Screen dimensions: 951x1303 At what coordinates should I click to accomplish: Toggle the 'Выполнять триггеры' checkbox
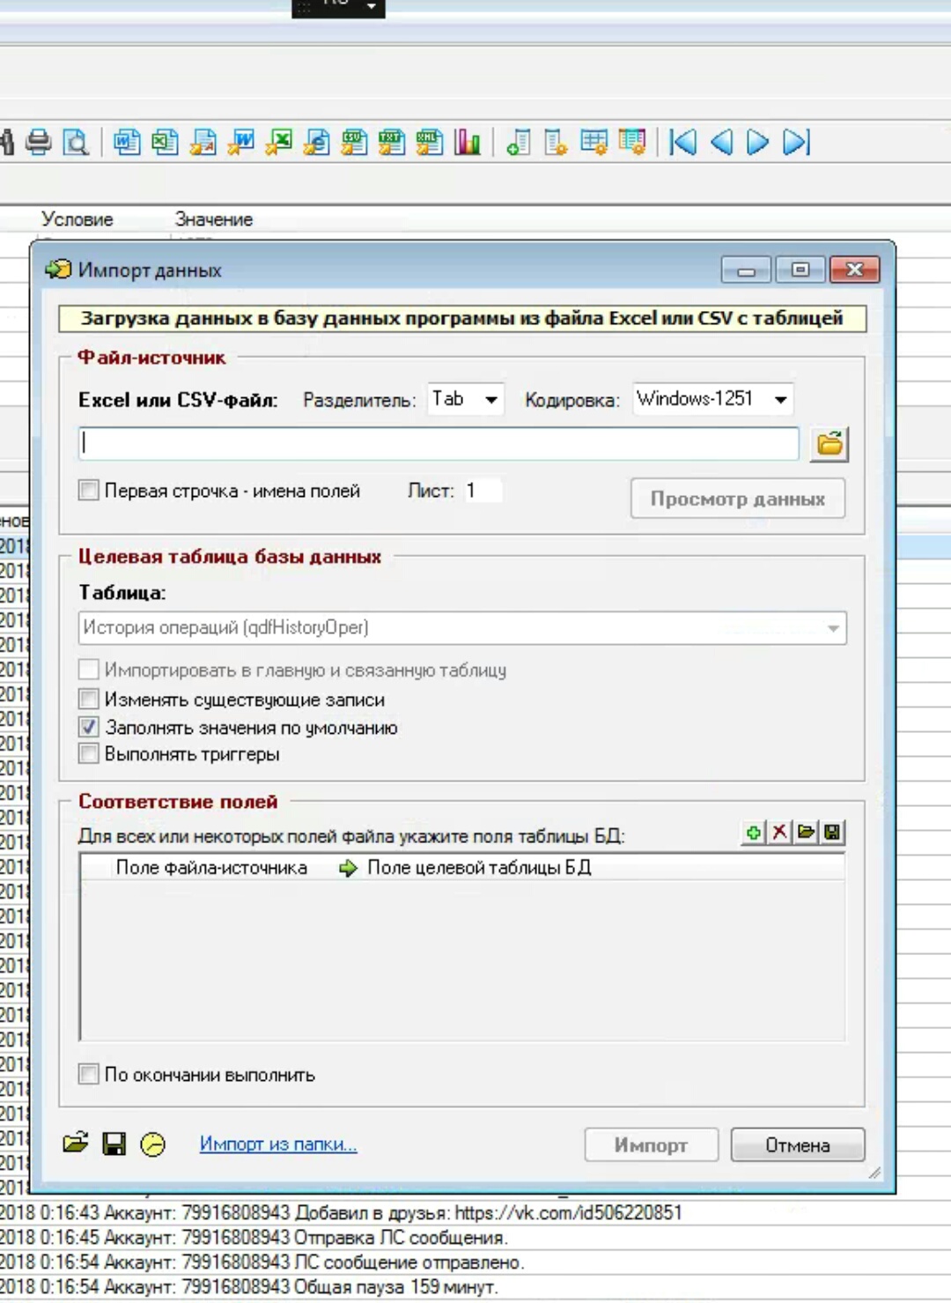pos(89,754)
